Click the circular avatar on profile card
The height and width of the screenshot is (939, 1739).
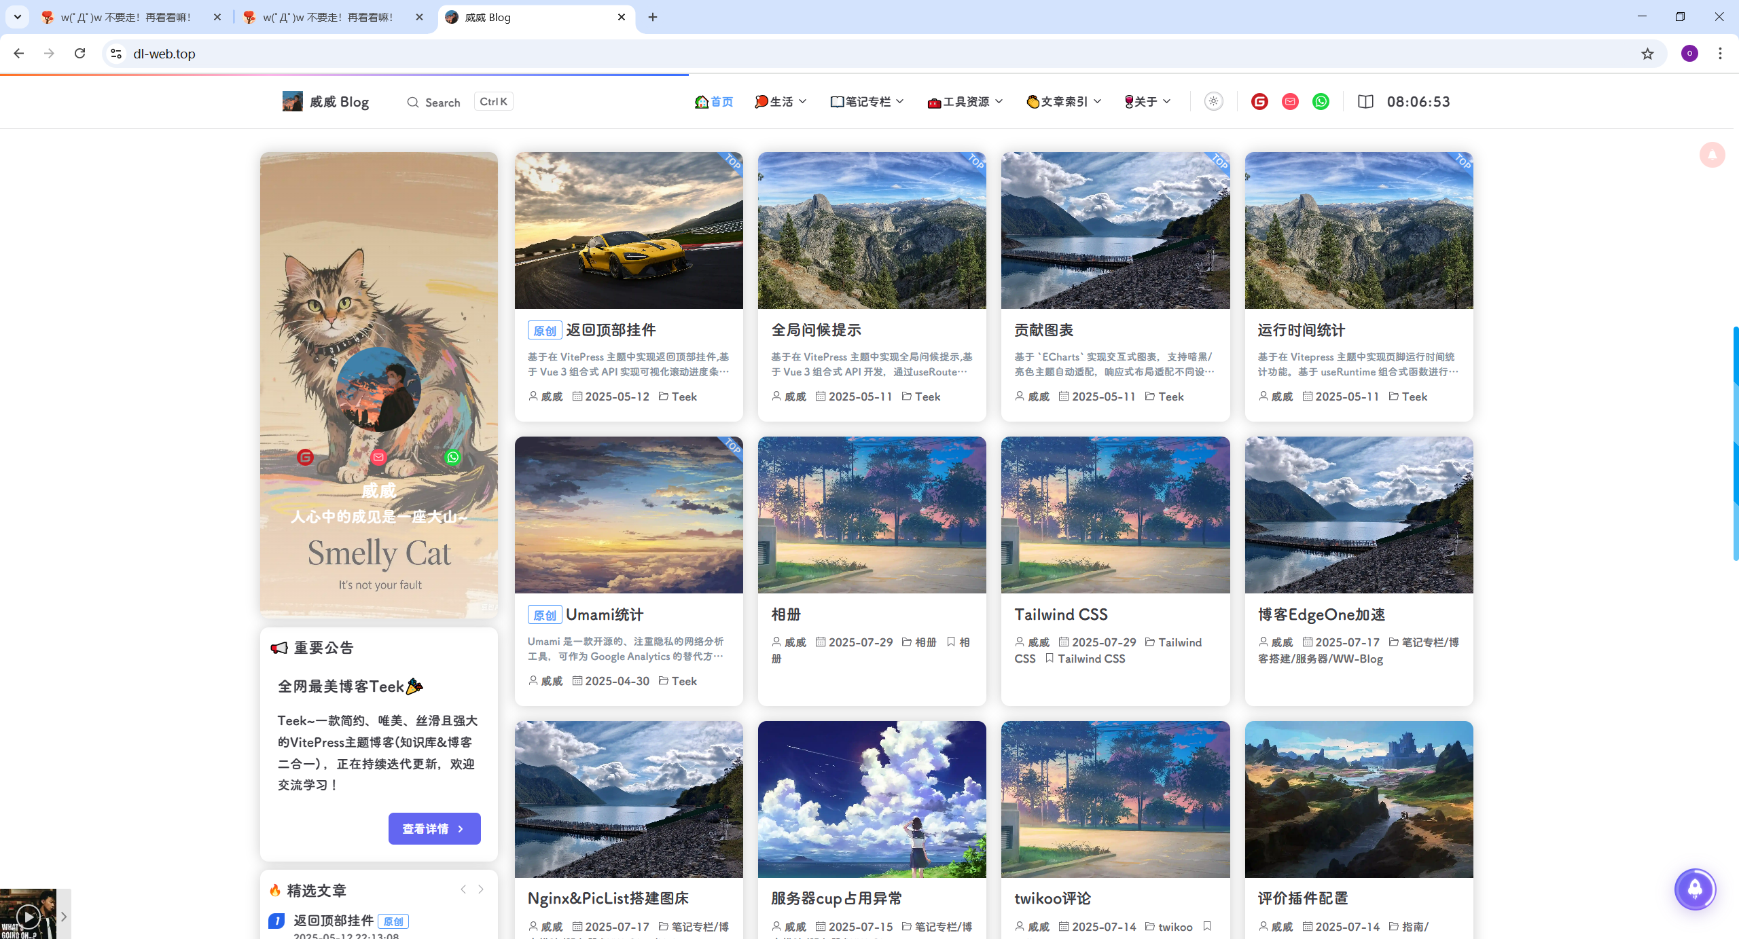(x=378, y=390)
